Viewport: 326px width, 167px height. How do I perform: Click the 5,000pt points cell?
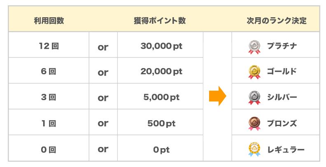tap(161, 98)
